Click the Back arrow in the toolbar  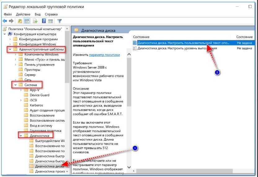pyautogui.click(x=5, y=21)
